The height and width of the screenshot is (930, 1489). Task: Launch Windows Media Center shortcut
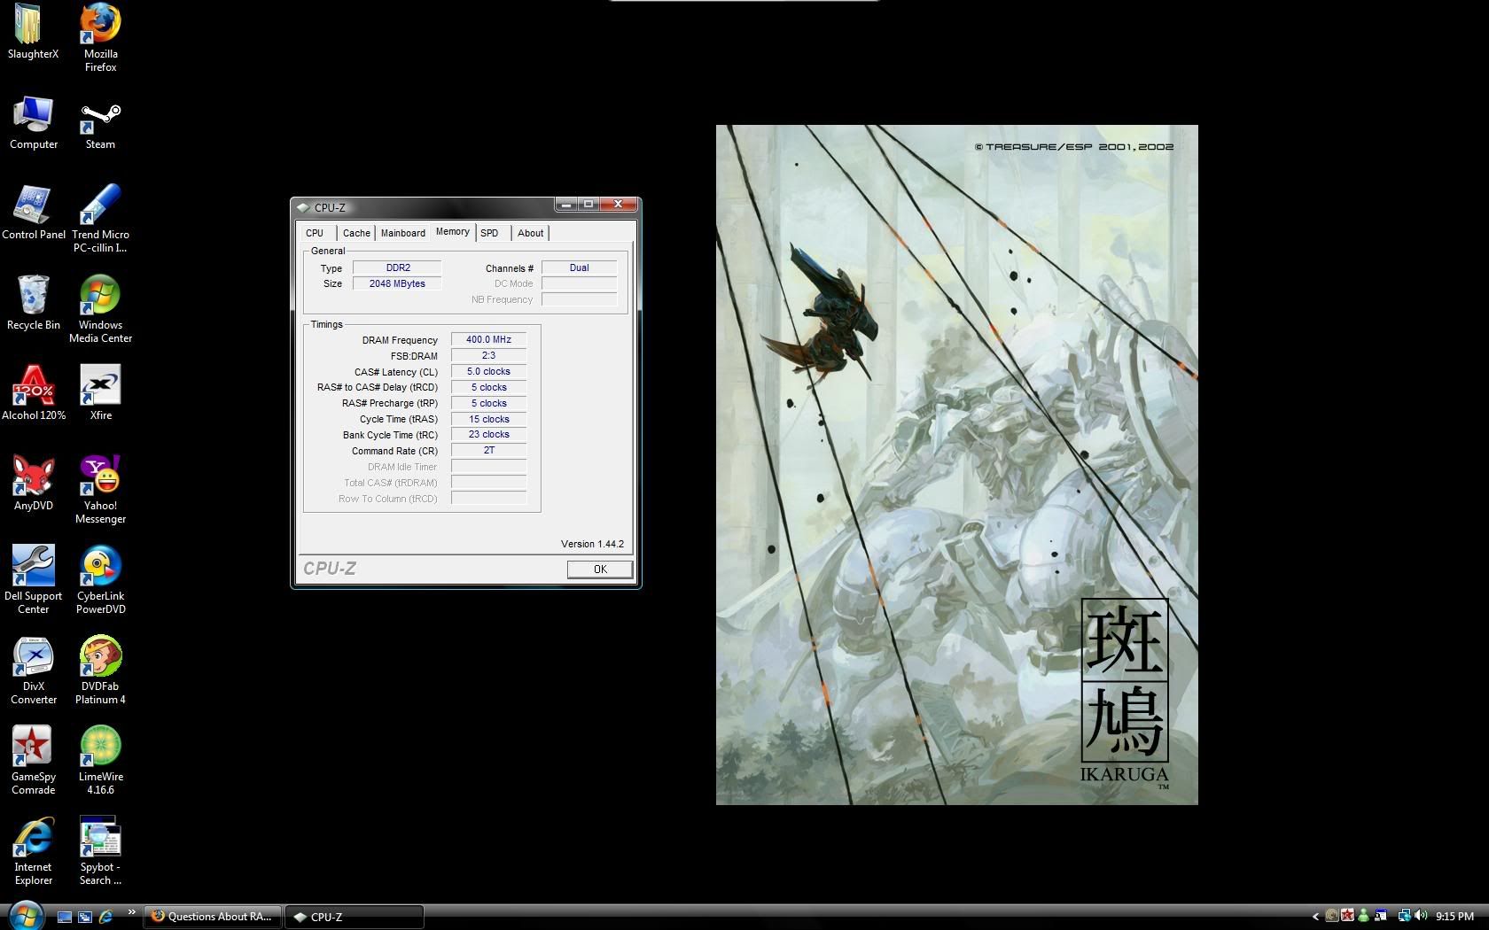pos(100,309)
